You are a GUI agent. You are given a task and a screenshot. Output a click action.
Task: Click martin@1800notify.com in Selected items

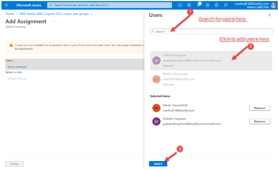179,110
